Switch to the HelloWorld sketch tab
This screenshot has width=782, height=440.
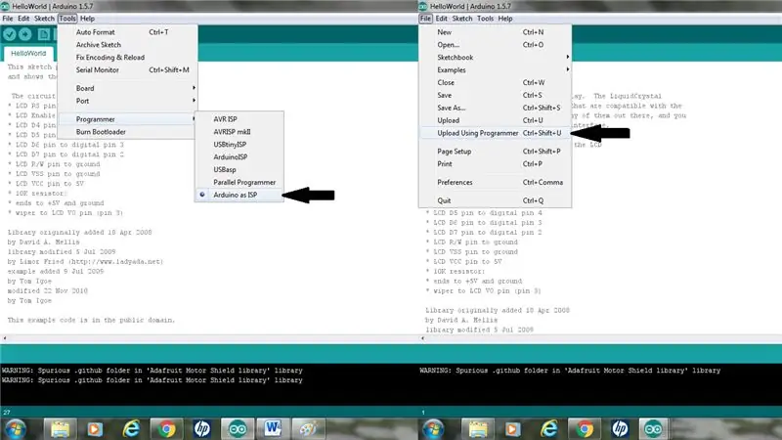[28, 54]
